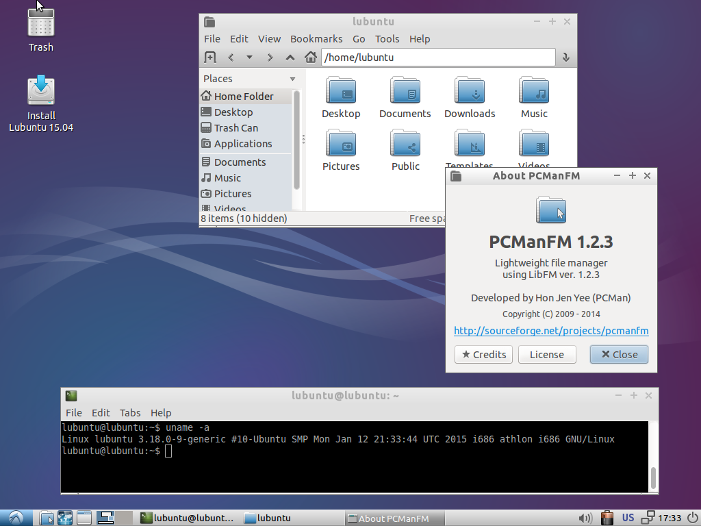Switch to About PCManFM taskbar entry

point(395,518)
